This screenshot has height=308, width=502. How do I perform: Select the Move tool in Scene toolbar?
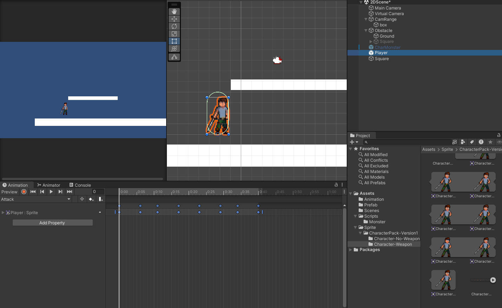pyautogui.click(x=174, y=19)
